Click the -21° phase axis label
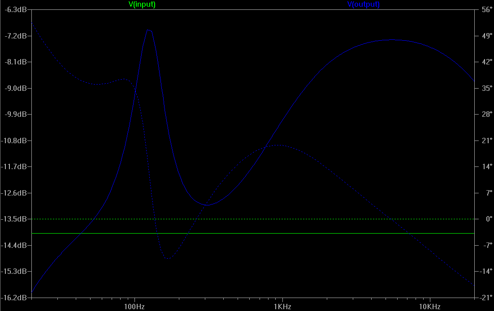 (x=486, y=298)
